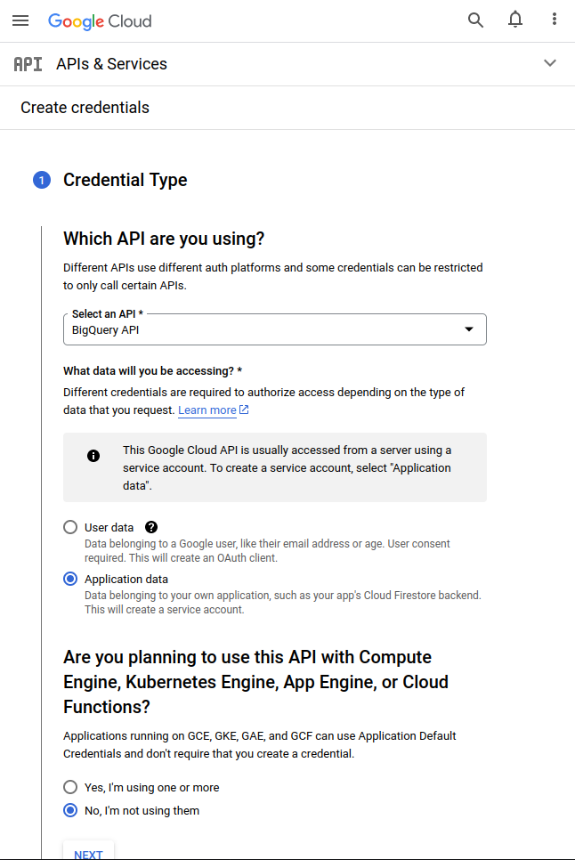The width and height of the screenshot is (575, 860).
Task: Expand the APIs & Services chevron
Action: [550, 63]
